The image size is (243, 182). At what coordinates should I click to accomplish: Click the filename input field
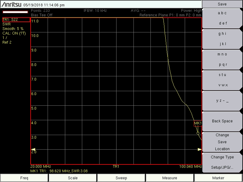tap(15, 12)
